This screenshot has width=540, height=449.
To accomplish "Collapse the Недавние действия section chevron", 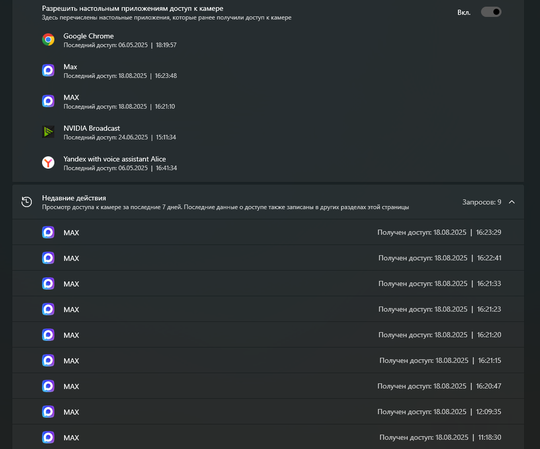I will 511,202.
